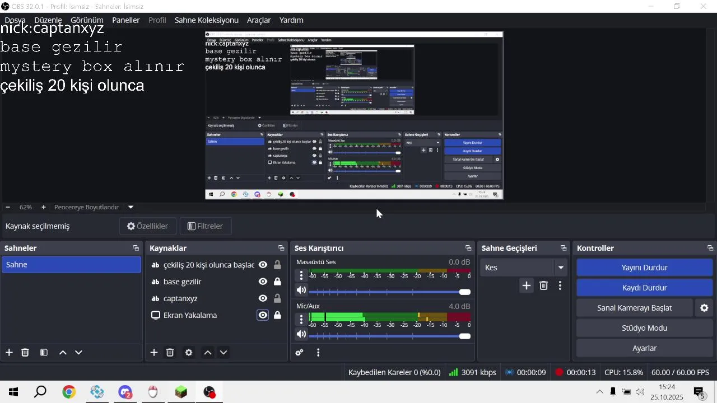The image size is (717, 403).
Task: Mute Mic/Aux speaker icon
Action: point(301,334)
